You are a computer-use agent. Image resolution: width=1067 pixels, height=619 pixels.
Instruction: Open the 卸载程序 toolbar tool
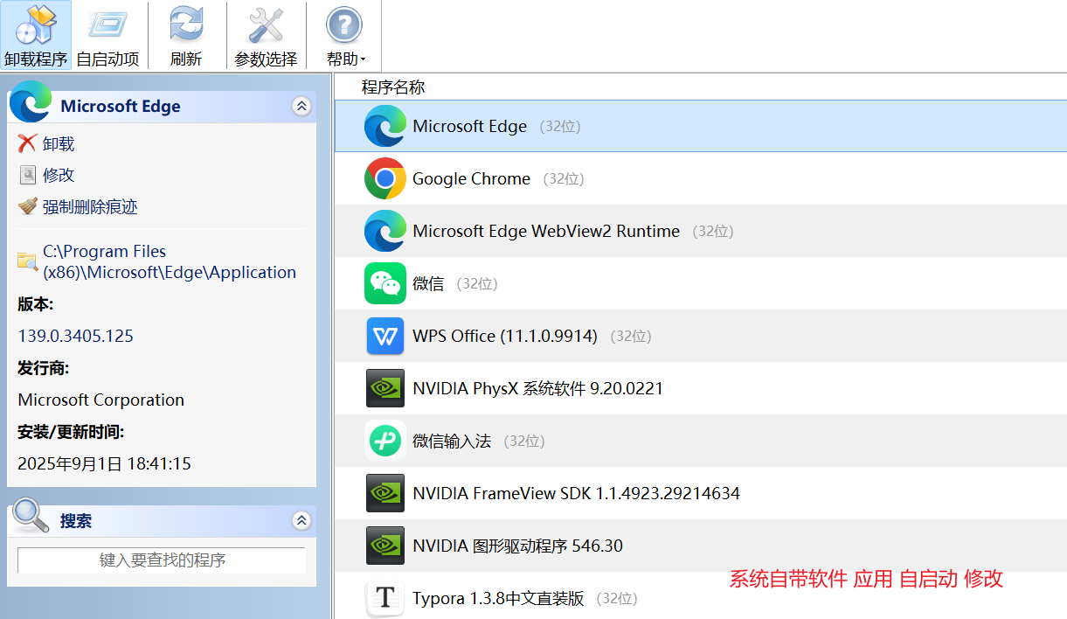coord(36,35)
